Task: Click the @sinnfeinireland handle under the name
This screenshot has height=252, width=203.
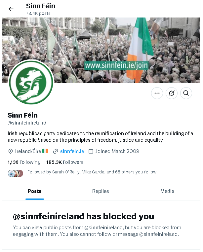Action: [x=27, y=123]
